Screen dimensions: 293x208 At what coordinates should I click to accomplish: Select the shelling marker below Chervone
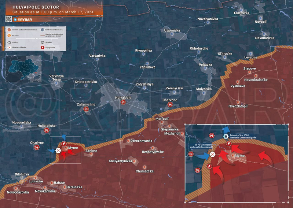pyautogui.click(x=170, y=105)
